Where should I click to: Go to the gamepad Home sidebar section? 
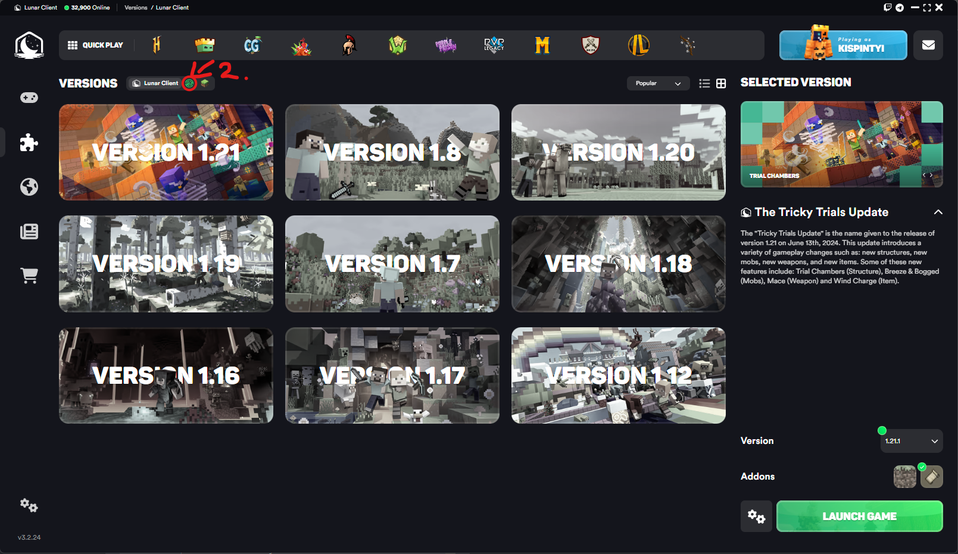pyautogui.click(x=29, y=98)
